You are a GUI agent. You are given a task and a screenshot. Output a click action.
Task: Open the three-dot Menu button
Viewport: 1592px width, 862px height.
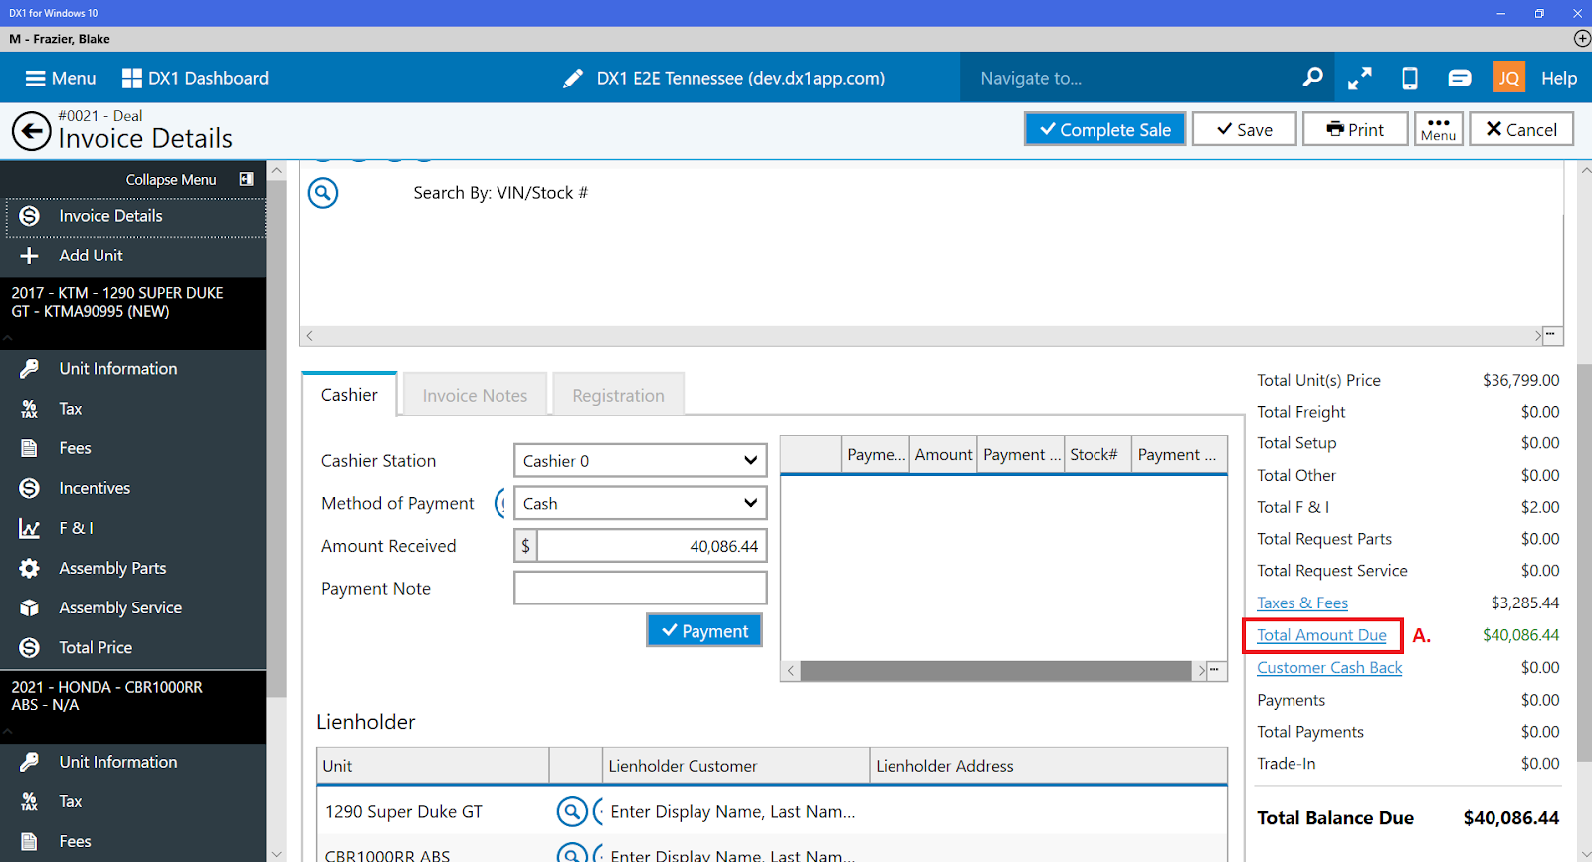[1438, 129]
